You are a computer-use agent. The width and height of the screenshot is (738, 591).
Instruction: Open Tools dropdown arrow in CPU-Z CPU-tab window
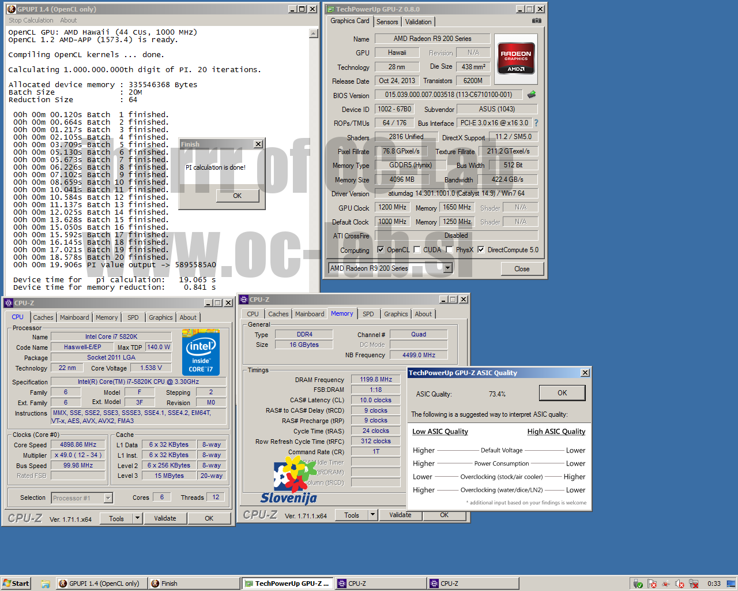click(137, 518)
